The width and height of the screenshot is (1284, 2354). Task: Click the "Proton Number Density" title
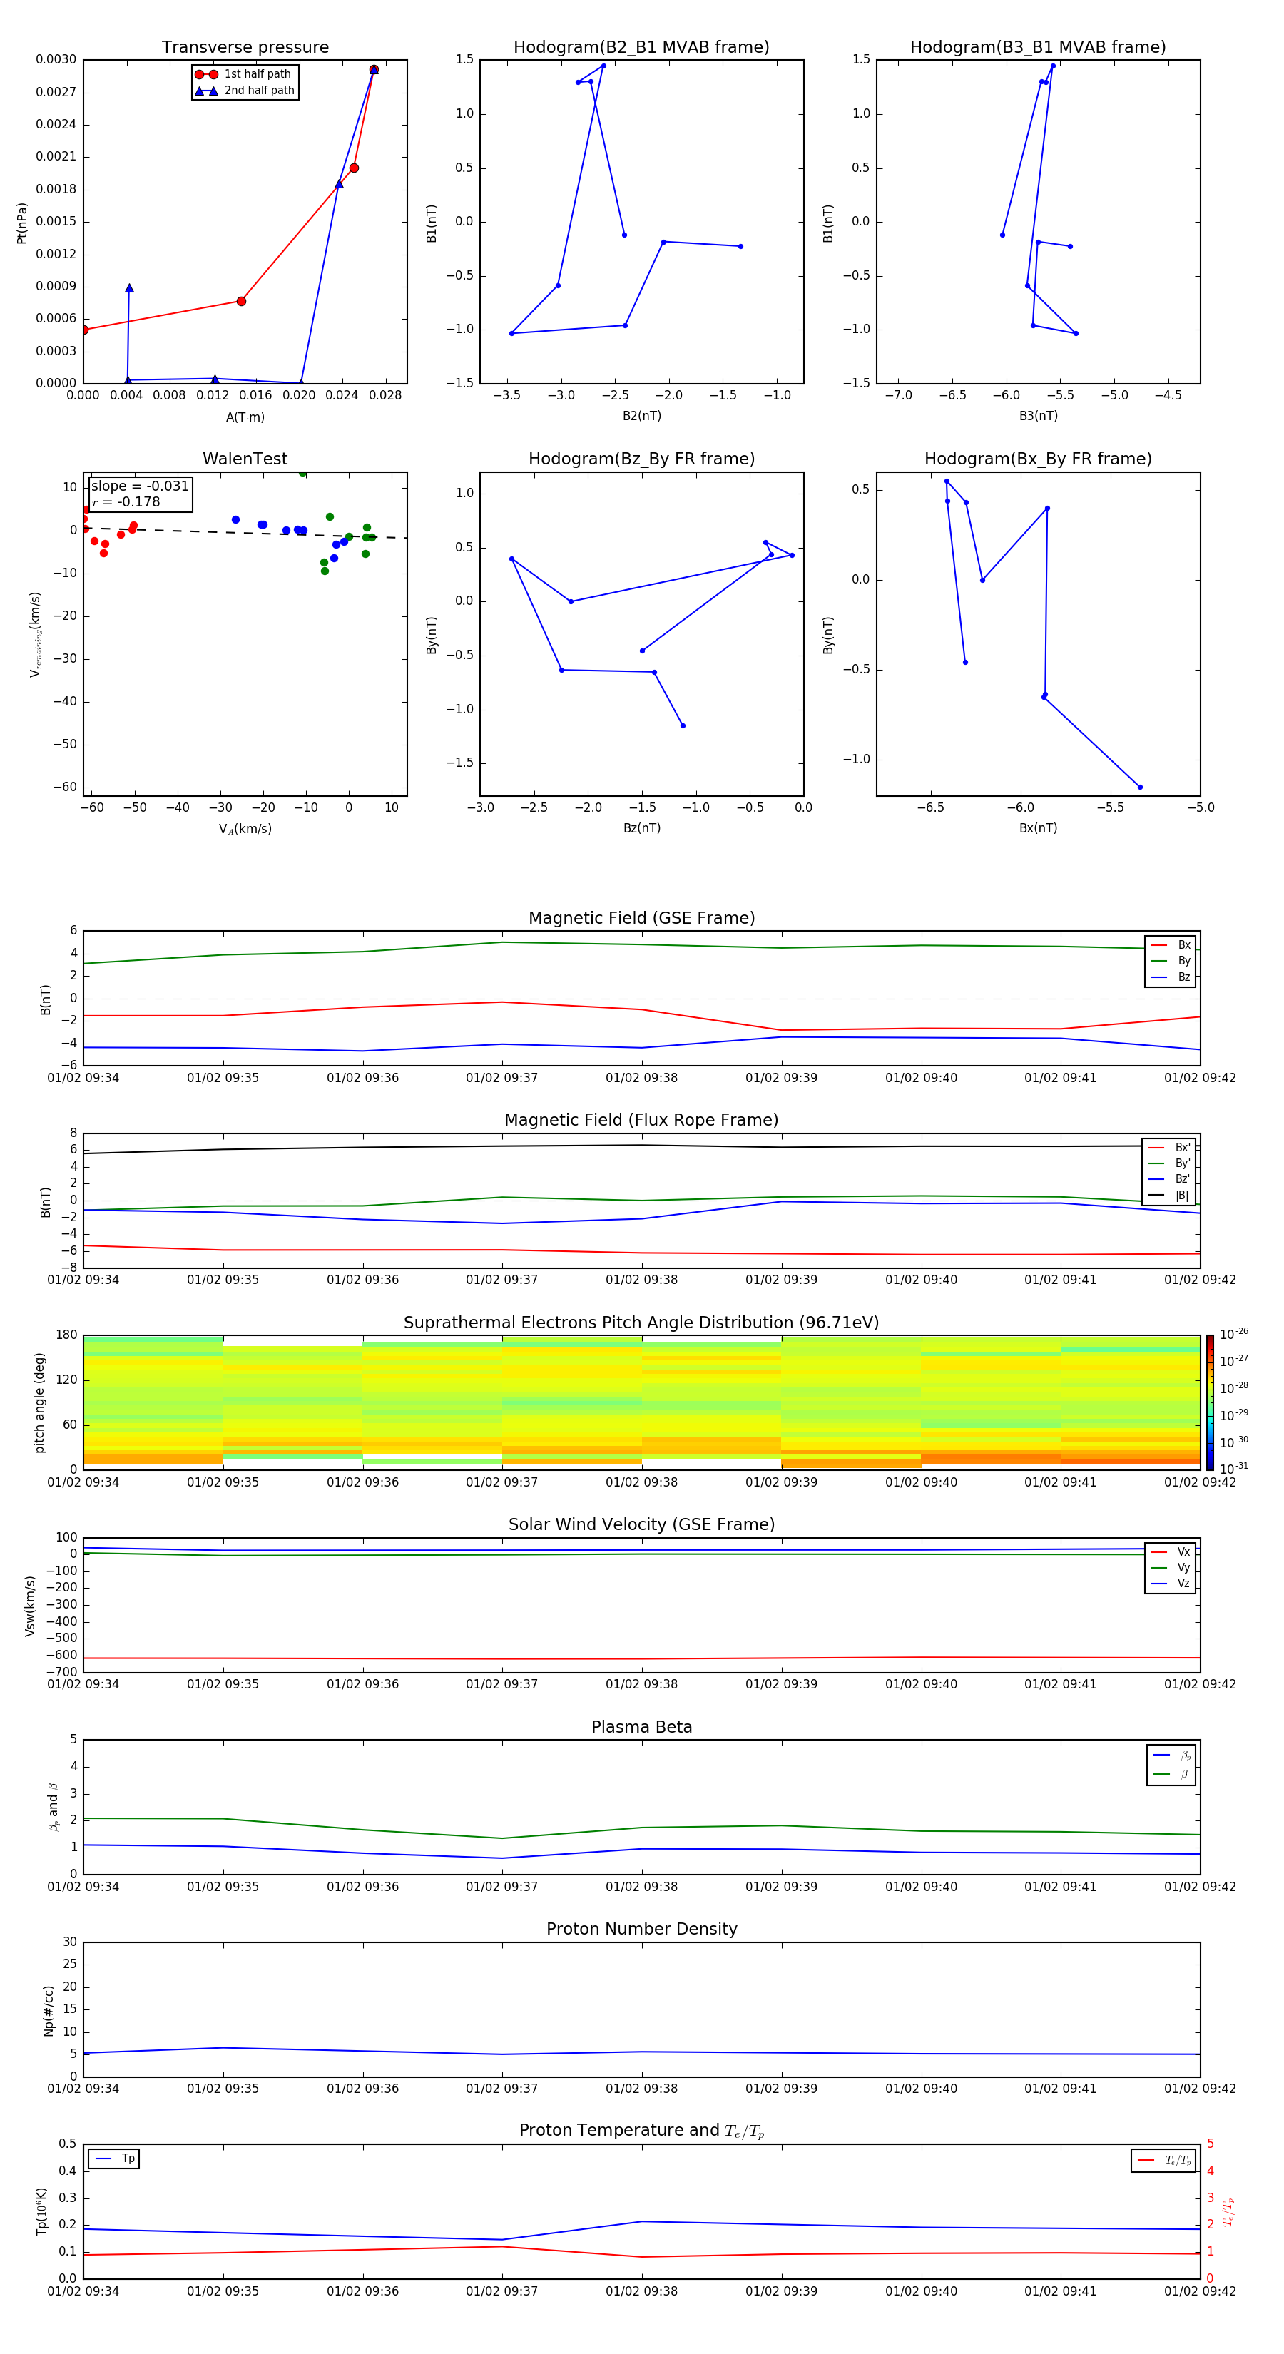coord(641,1929)
